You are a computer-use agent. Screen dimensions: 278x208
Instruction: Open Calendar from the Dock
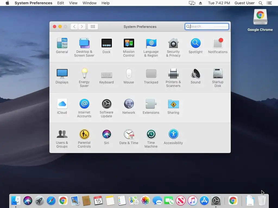pos(98,201)
